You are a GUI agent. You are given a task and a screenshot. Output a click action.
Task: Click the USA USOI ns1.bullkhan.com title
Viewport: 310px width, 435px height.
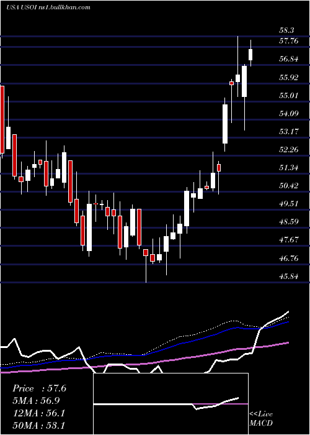(48, 7)
